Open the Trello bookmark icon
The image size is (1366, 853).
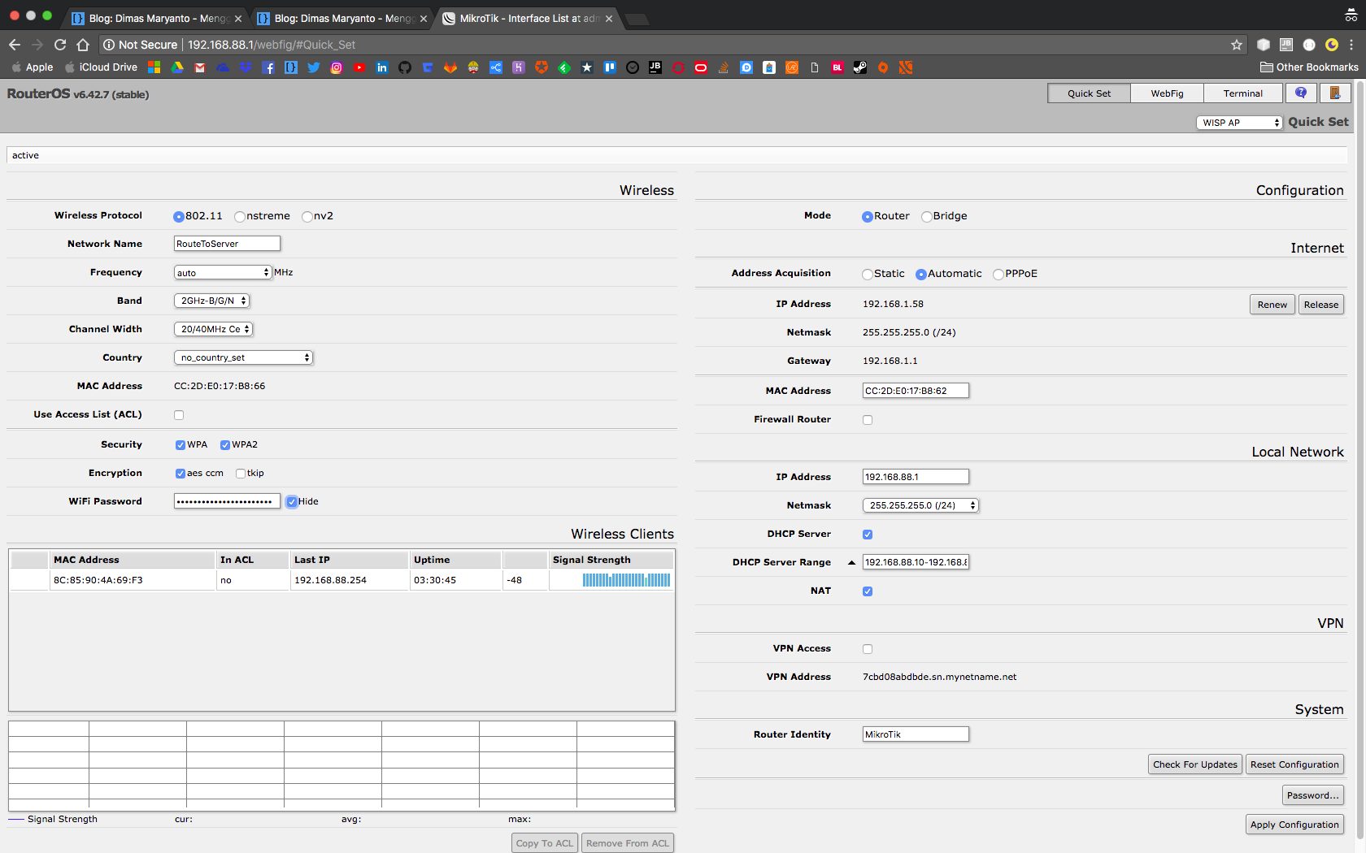(610, 67)
